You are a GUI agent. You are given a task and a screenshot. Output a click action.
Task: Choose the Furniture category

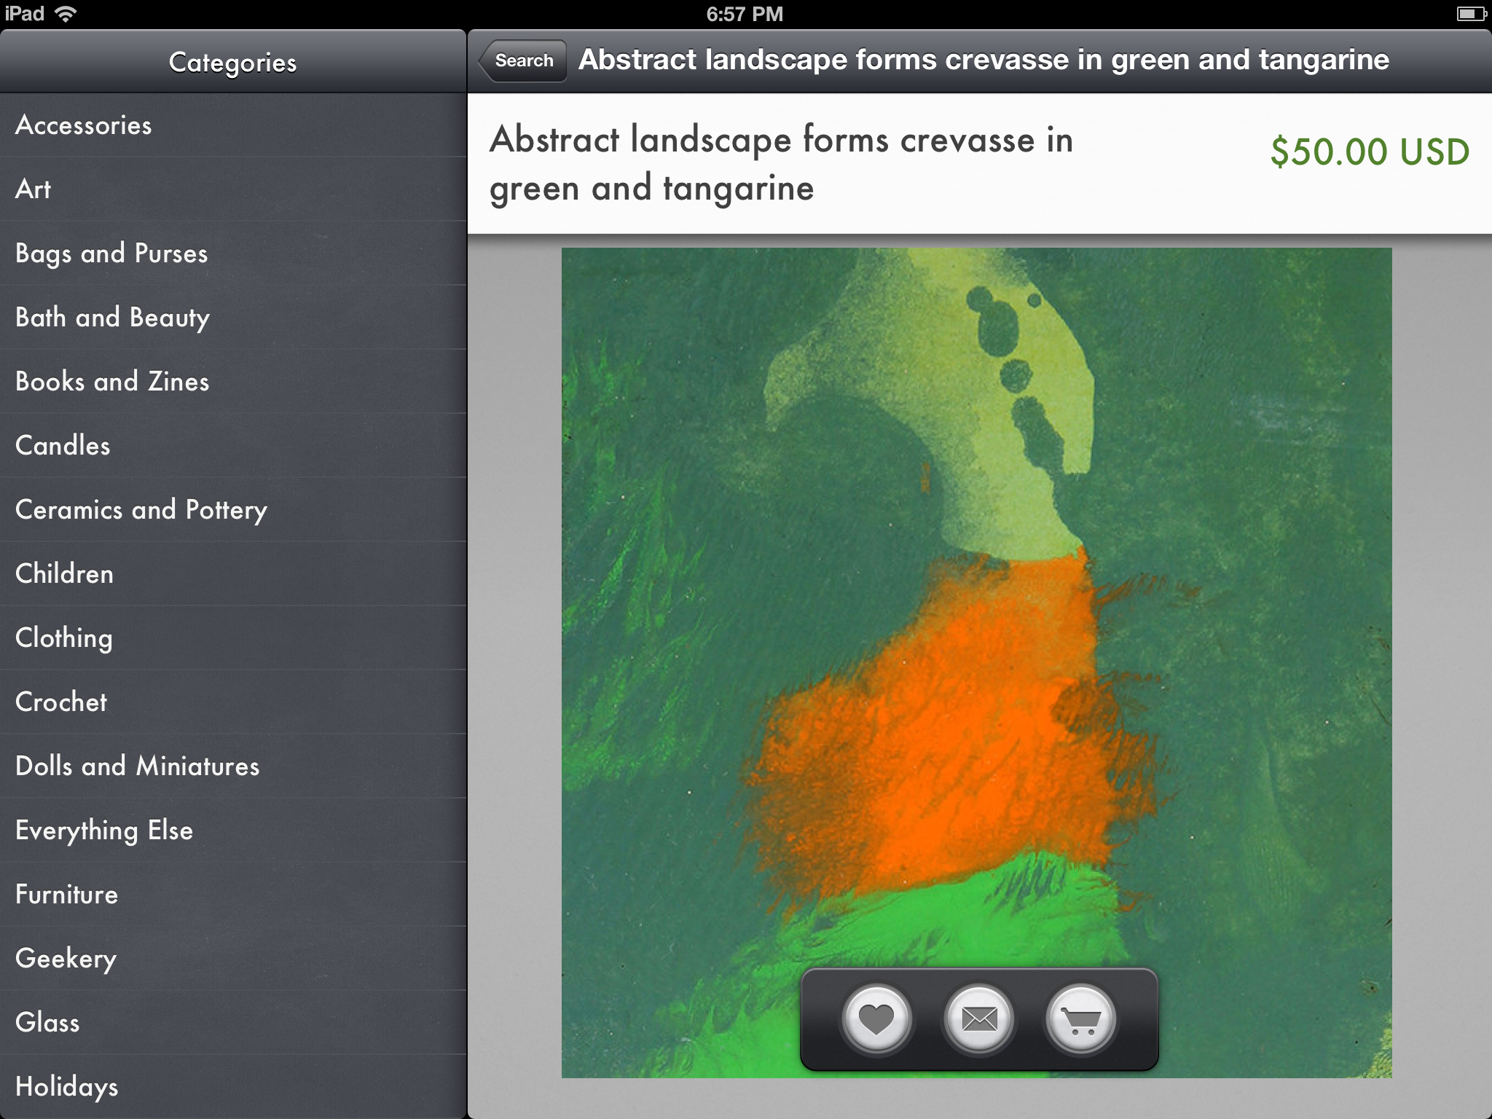click(233, 895)
